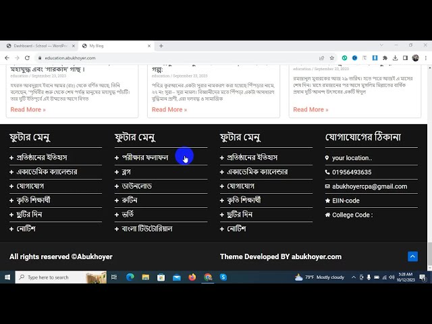Open File Explorer from taskbar

click(x=146, y=277)
